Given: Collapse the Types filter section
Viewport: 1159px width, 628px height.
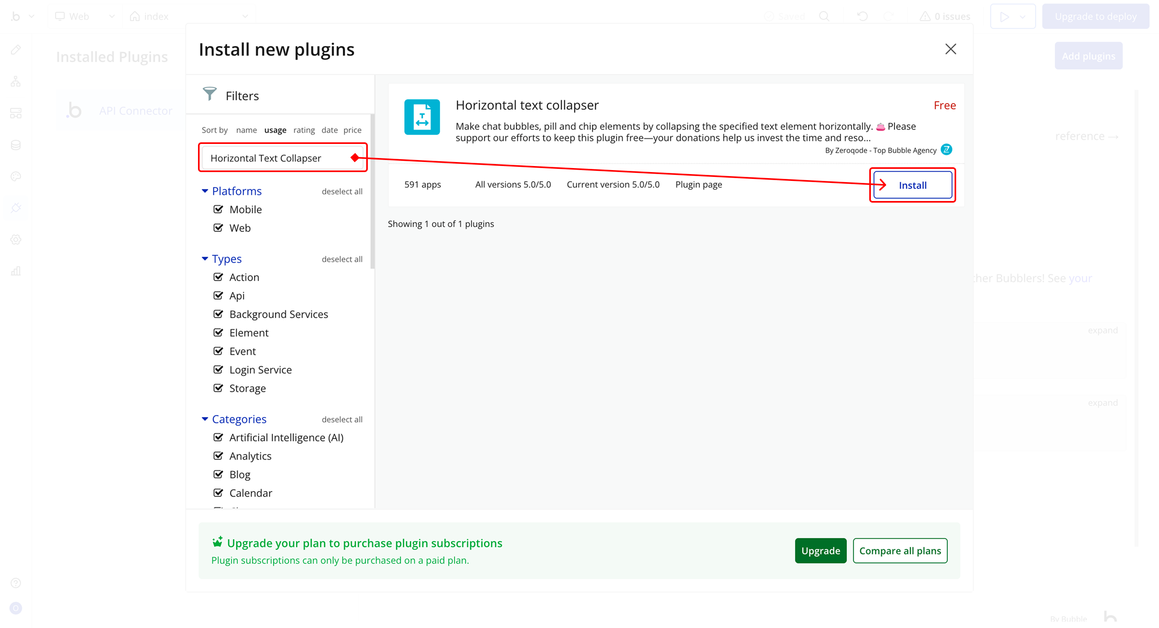Looking at the screenshot, I should [x=205, y=259].
